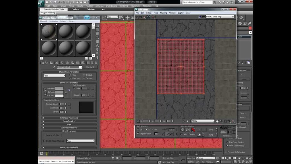
Task: Click the Zoom icon in the UVW editor
Action: click(221, 121)
